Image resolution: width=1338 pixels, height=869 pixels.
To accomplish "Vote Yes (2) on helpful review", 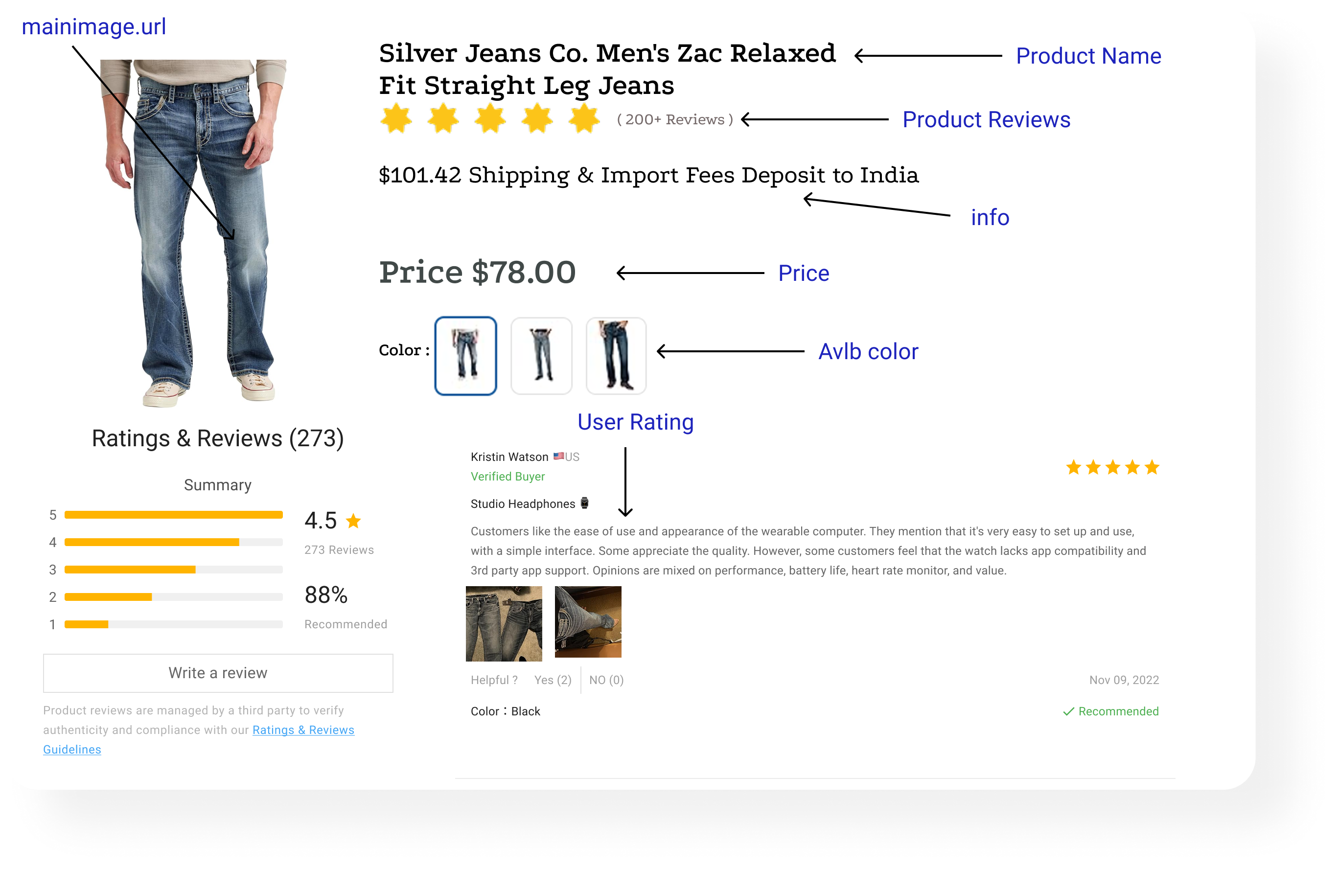I will coord(553,680).
